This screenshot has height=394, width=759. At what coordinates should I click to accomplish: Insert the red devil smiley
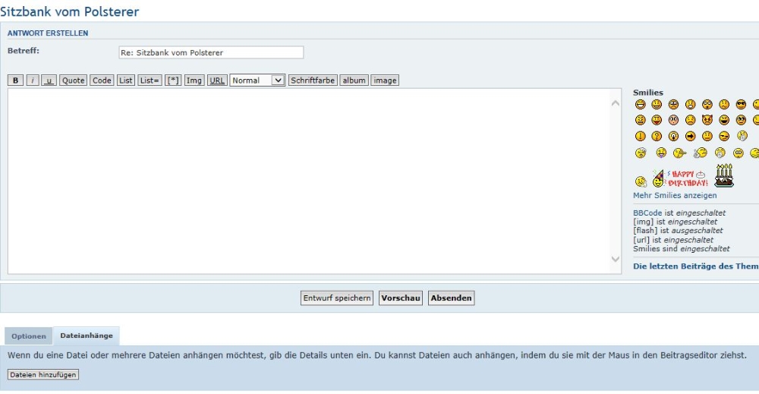tap(707, 120)
